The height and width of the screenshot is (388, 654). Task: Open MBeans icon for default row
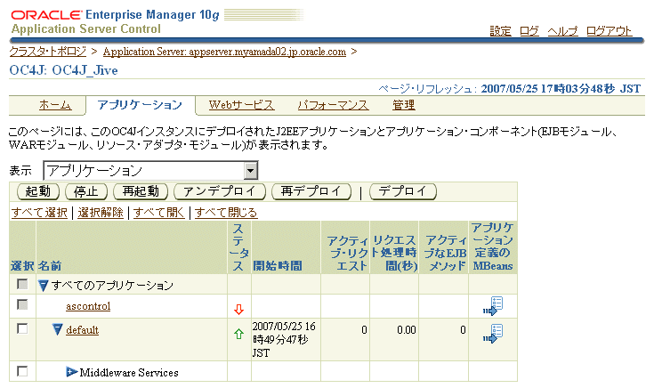click(493, 334)
